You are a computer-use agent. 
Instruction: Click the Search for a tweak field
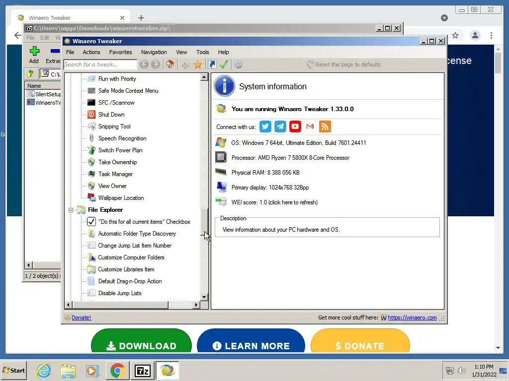pos(100,64)
